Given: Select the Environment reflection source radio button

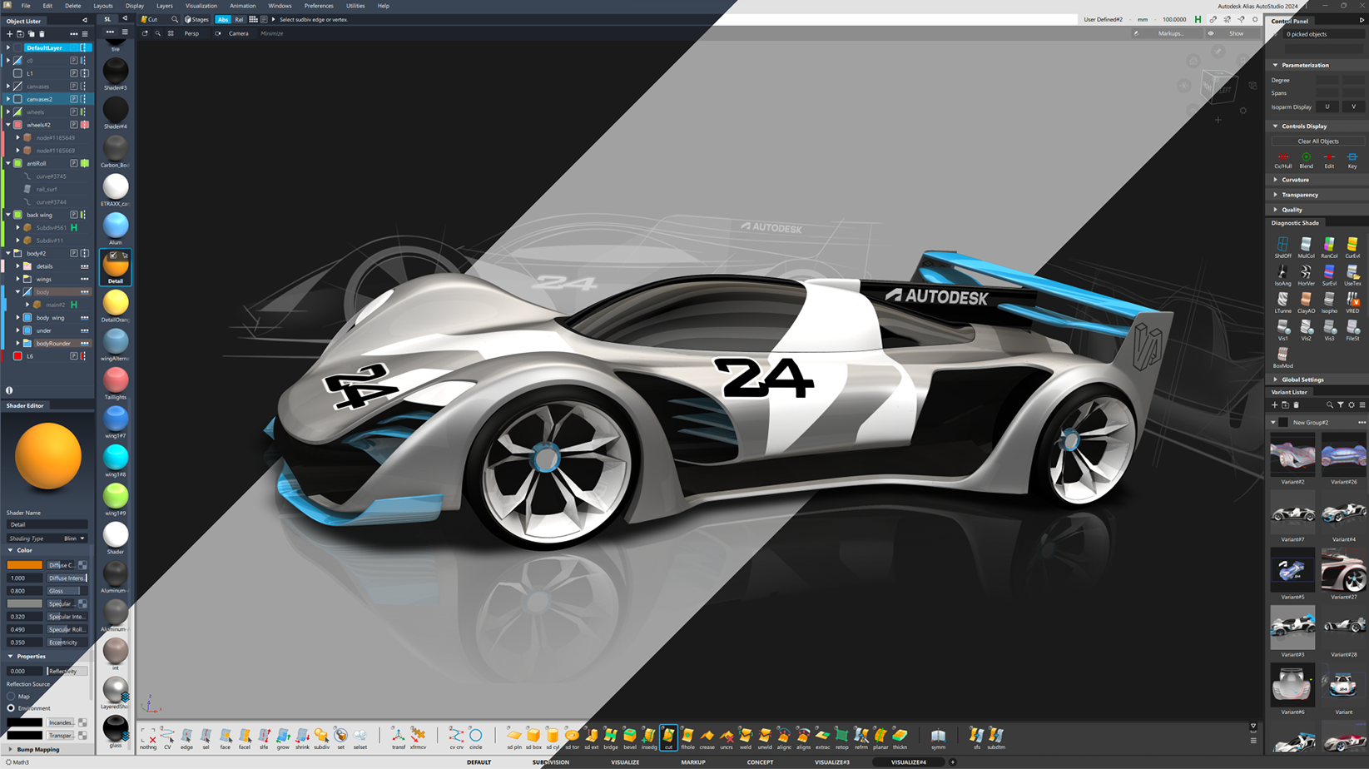Looking at the screenshot, I should pos(11,708).
